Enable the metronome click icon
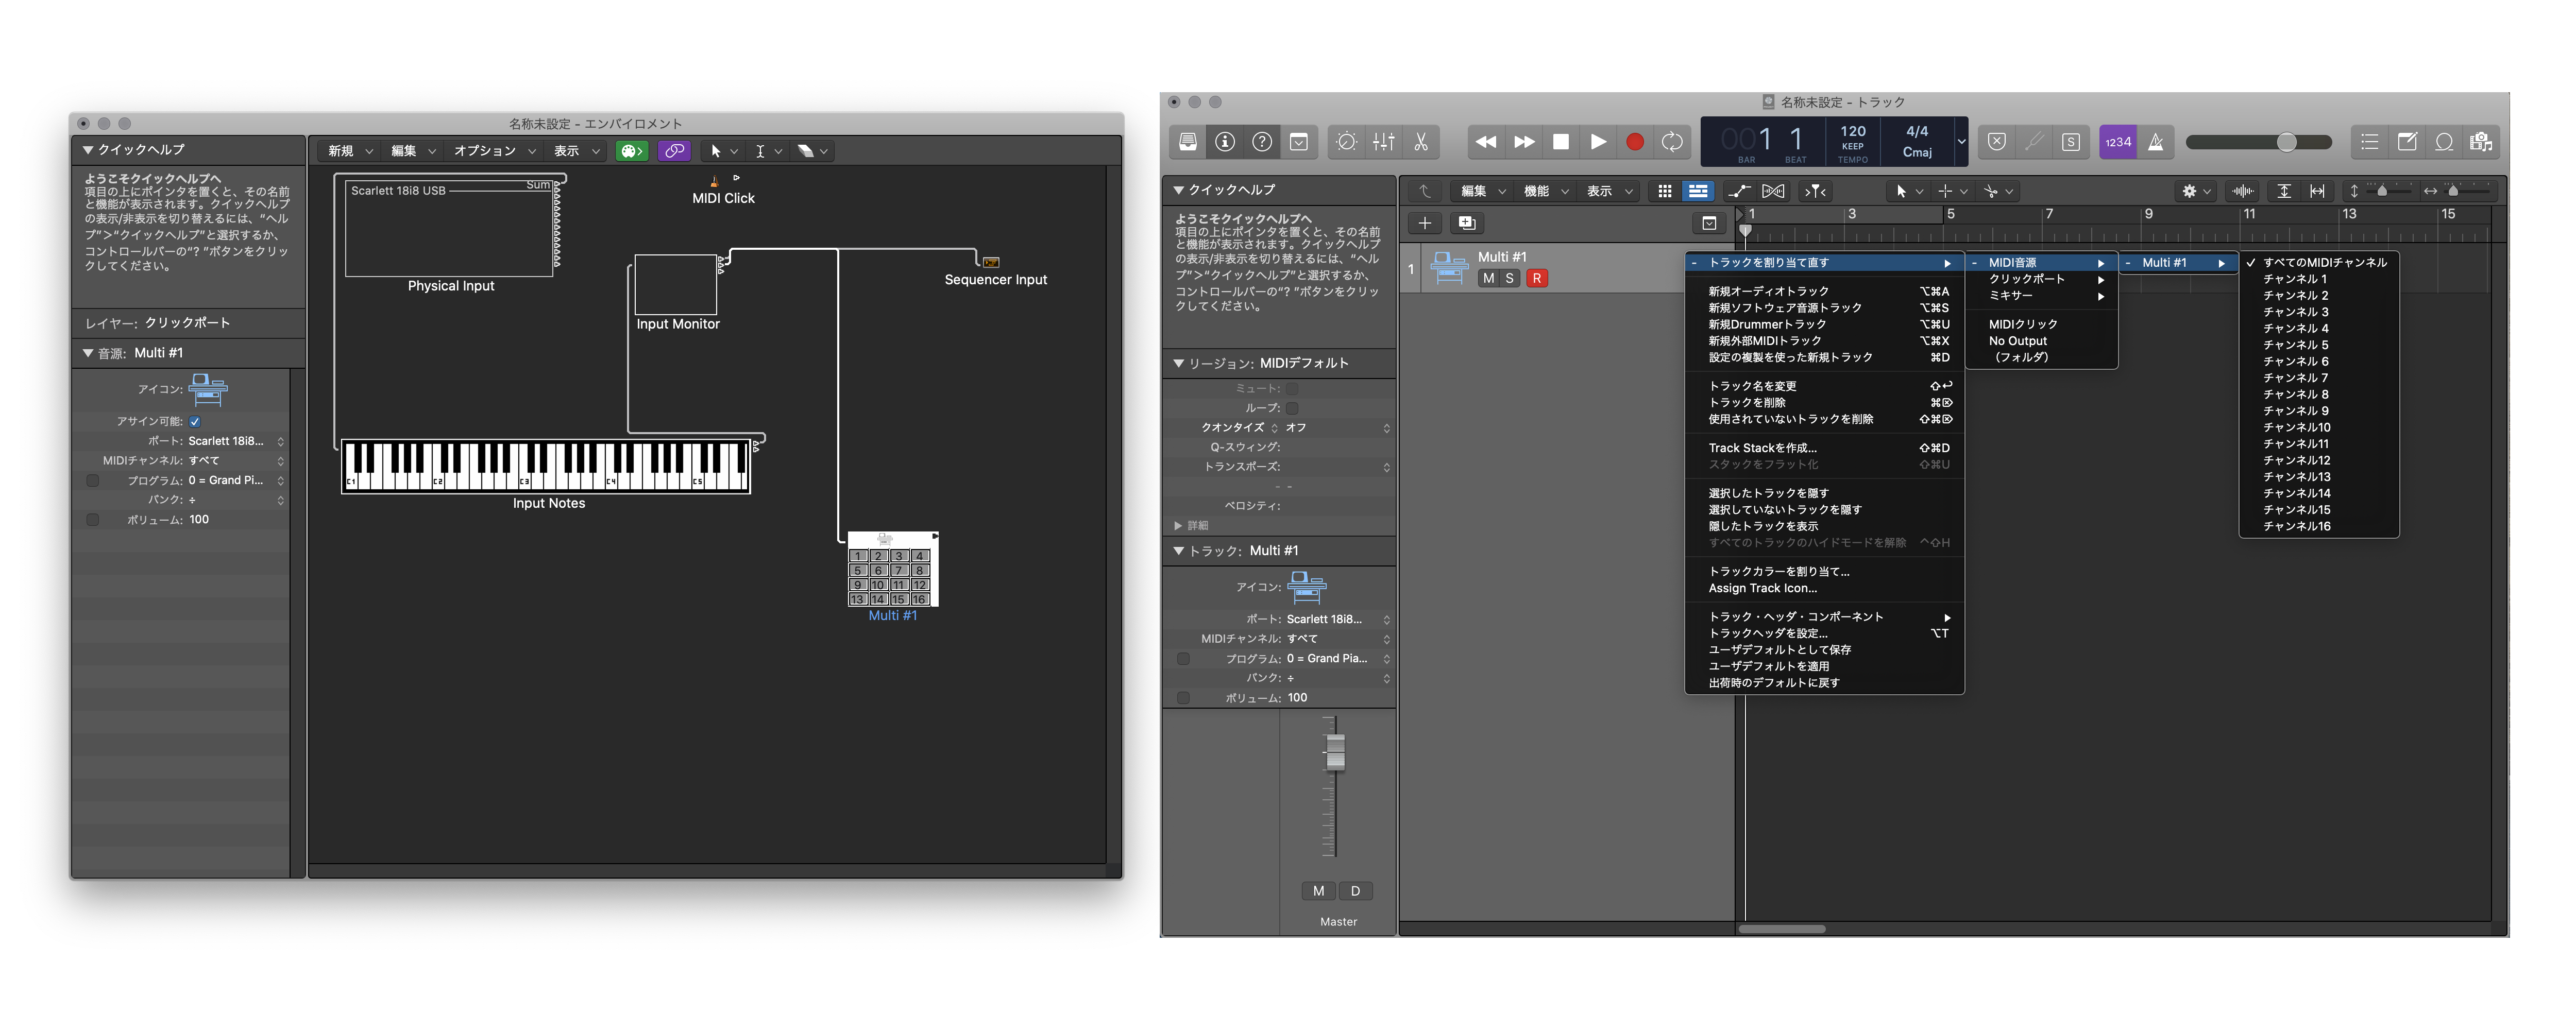This screenshot has width=2576, height=1030. pyautogui.click(x=2156, y=142)
